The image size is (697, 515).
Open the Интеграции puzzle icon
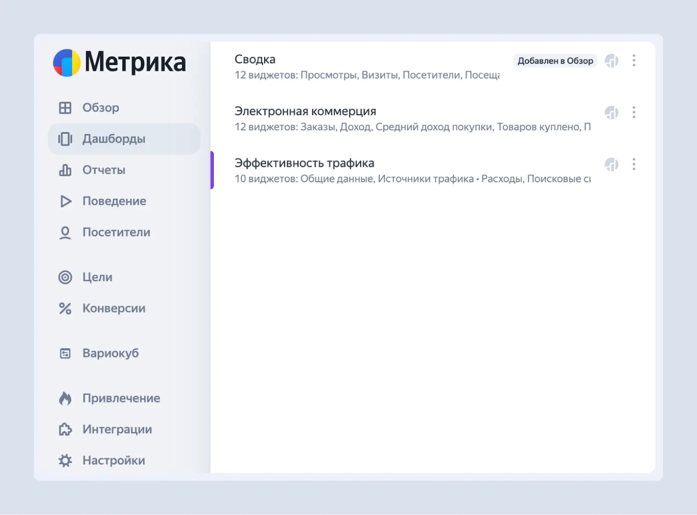click(x=65, y=430)
